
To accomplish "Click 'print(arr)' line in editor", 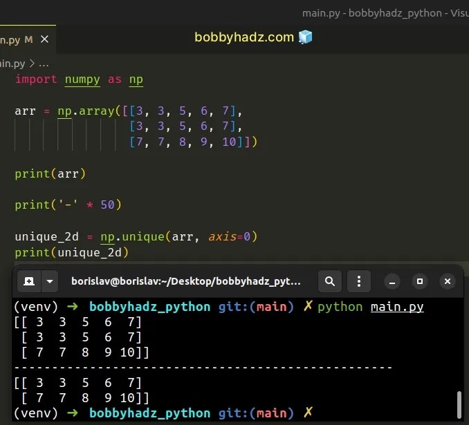I will pos(50,173).
